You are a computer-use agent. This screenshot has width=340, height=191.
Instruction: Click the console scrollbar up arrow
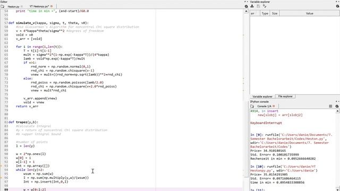338,111
